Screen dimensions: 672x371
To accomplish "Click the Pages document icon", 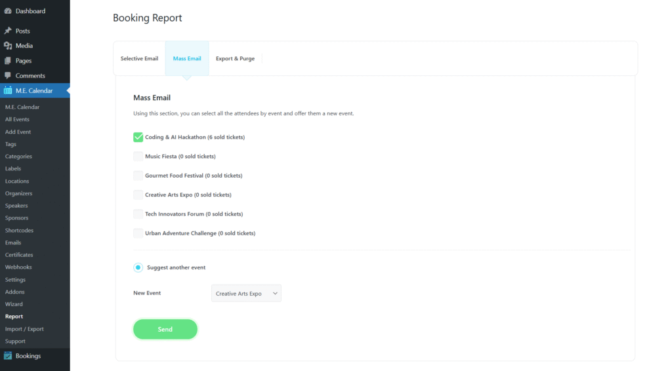I will coord(8,60).
